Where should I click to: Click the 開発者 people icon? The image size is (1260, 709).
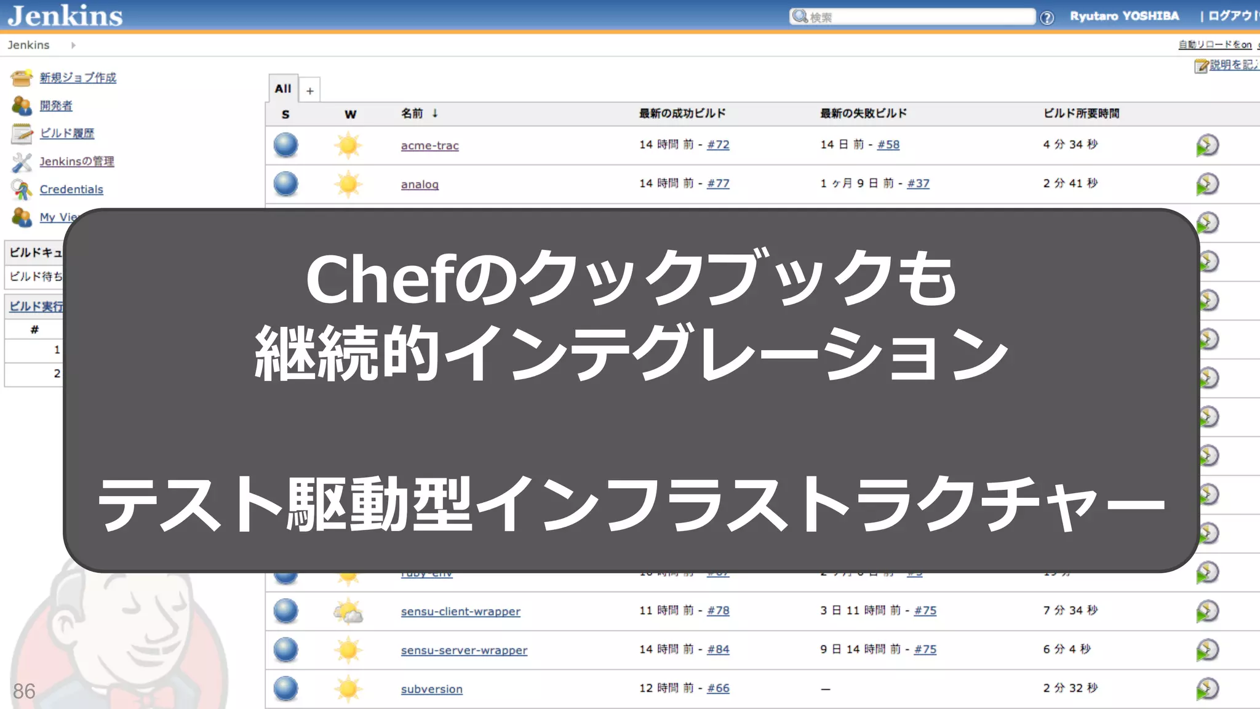pyautogui.click(x=22, y=105)
